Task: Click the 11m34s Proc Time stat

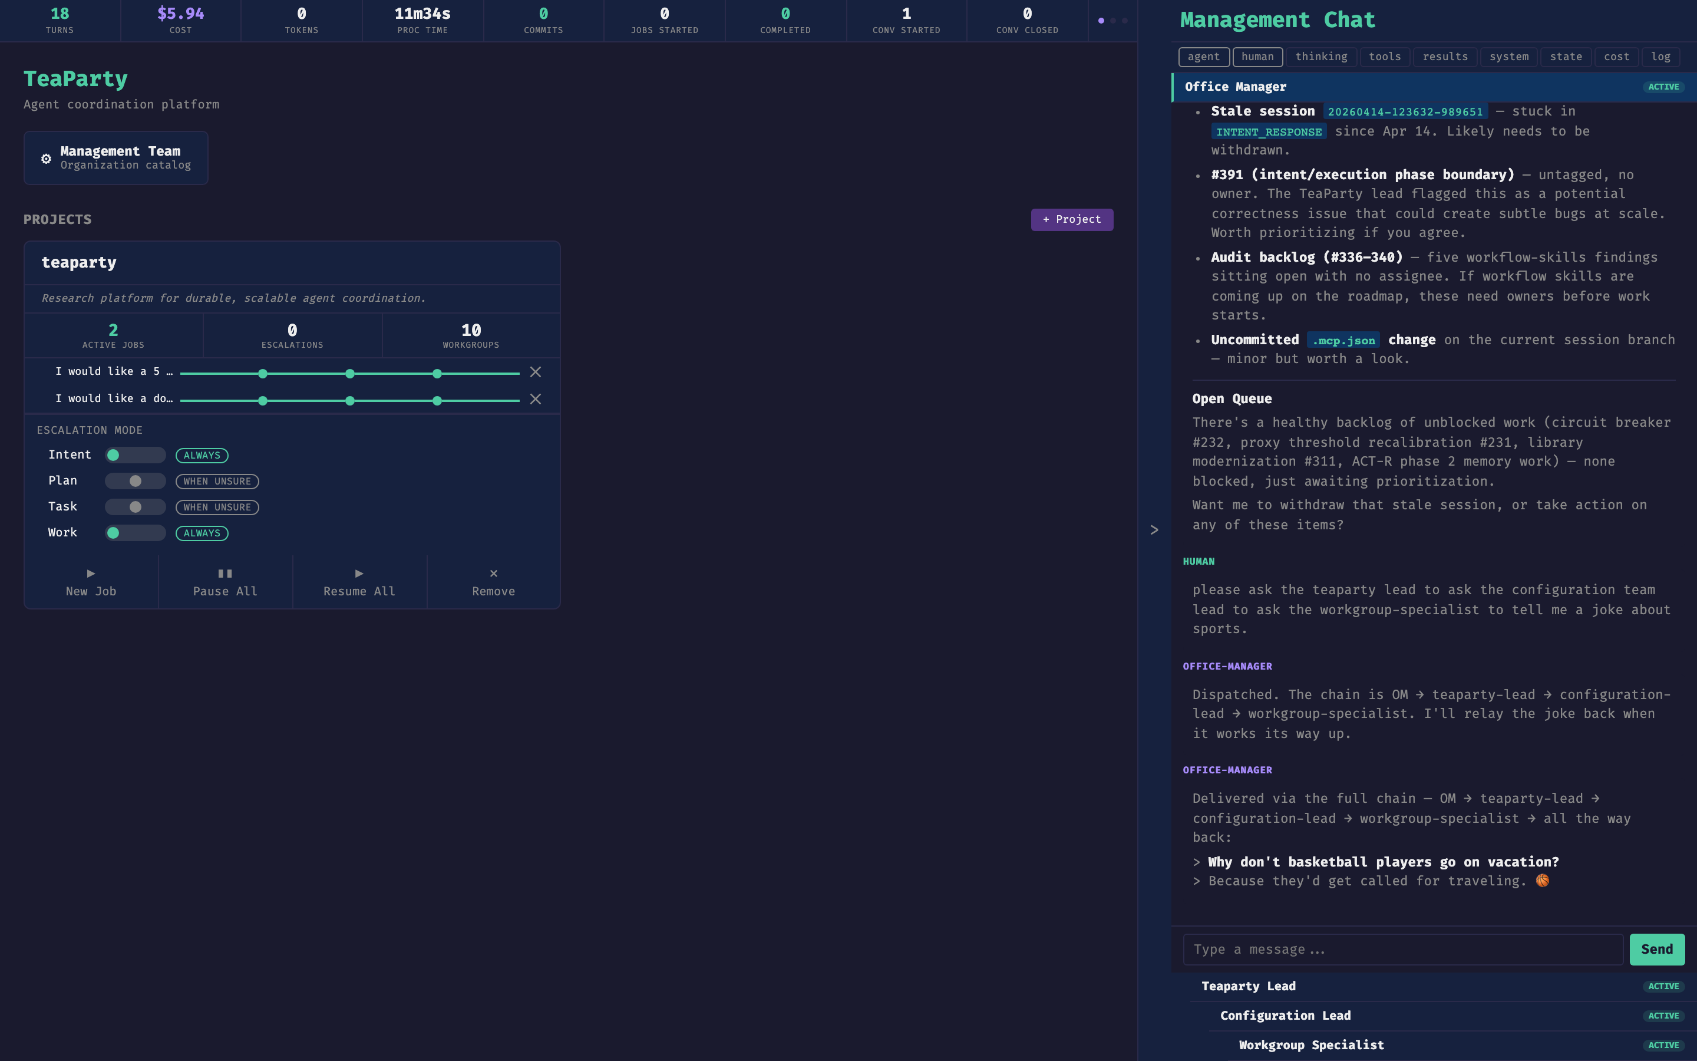Action: click(x=422, y=21)
